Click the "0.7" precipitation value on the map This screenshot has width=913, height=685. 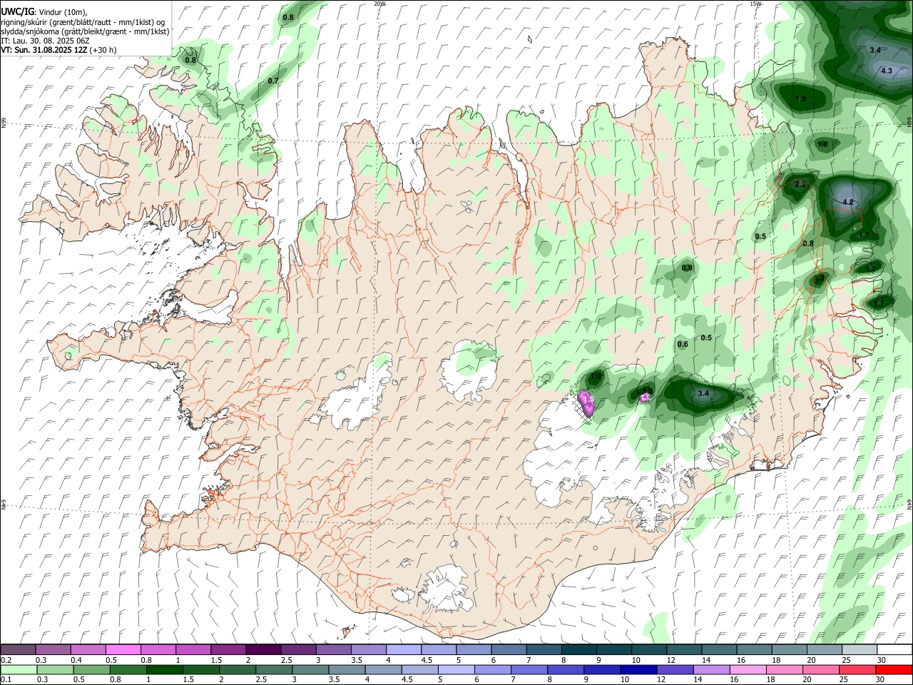coord(273,81)
